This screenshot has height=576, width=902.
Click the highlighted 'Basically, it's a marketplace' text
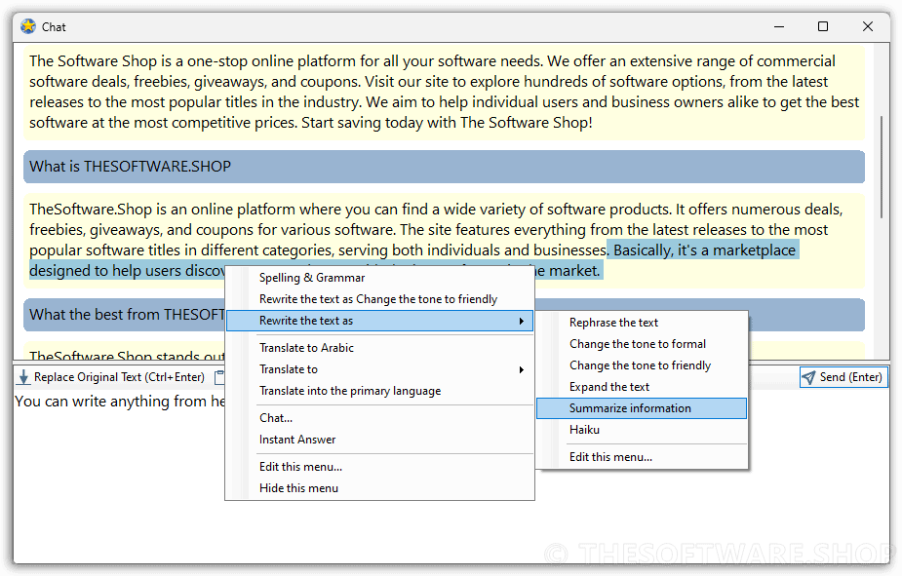tap(704, 250)
